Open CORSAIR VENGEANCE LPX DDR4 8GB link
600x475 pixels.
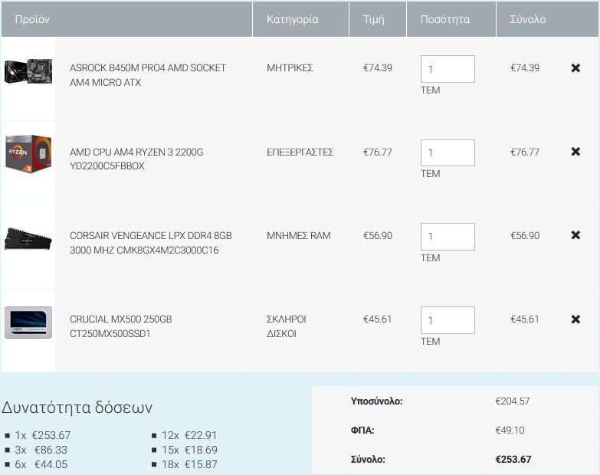click(151, 242)
